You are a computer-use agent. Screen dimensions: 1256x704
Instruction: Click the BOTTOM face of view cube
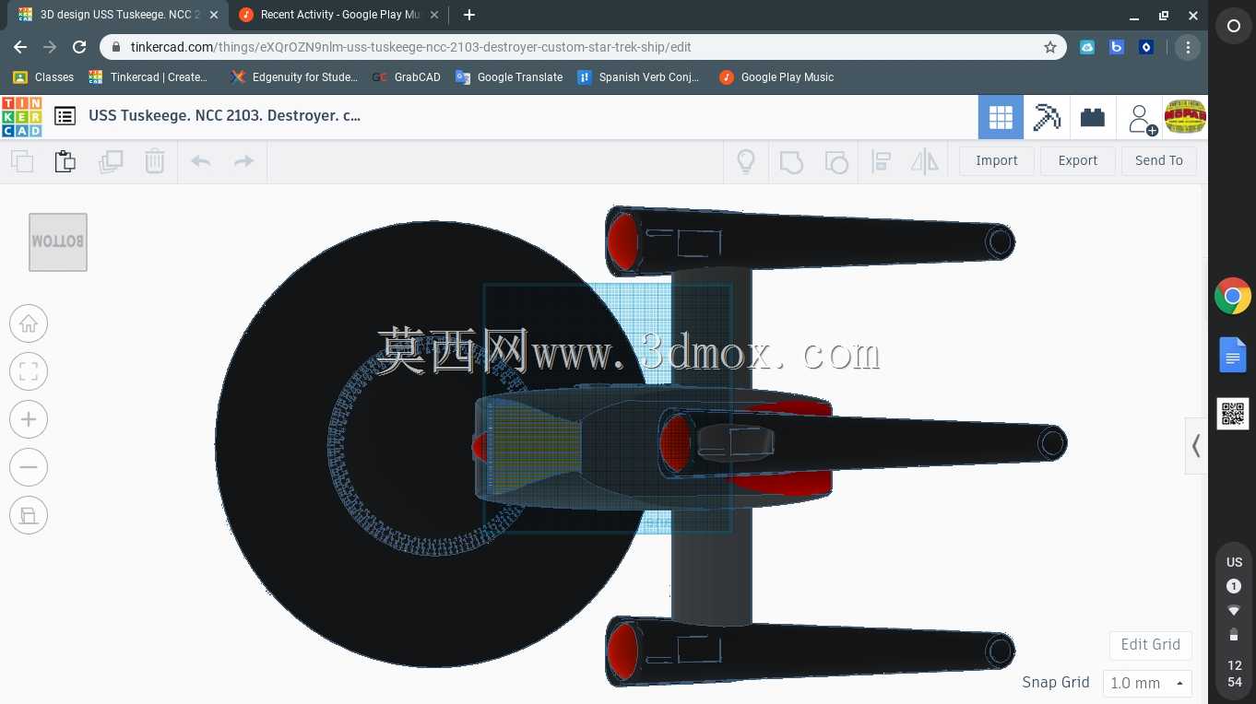58,242
